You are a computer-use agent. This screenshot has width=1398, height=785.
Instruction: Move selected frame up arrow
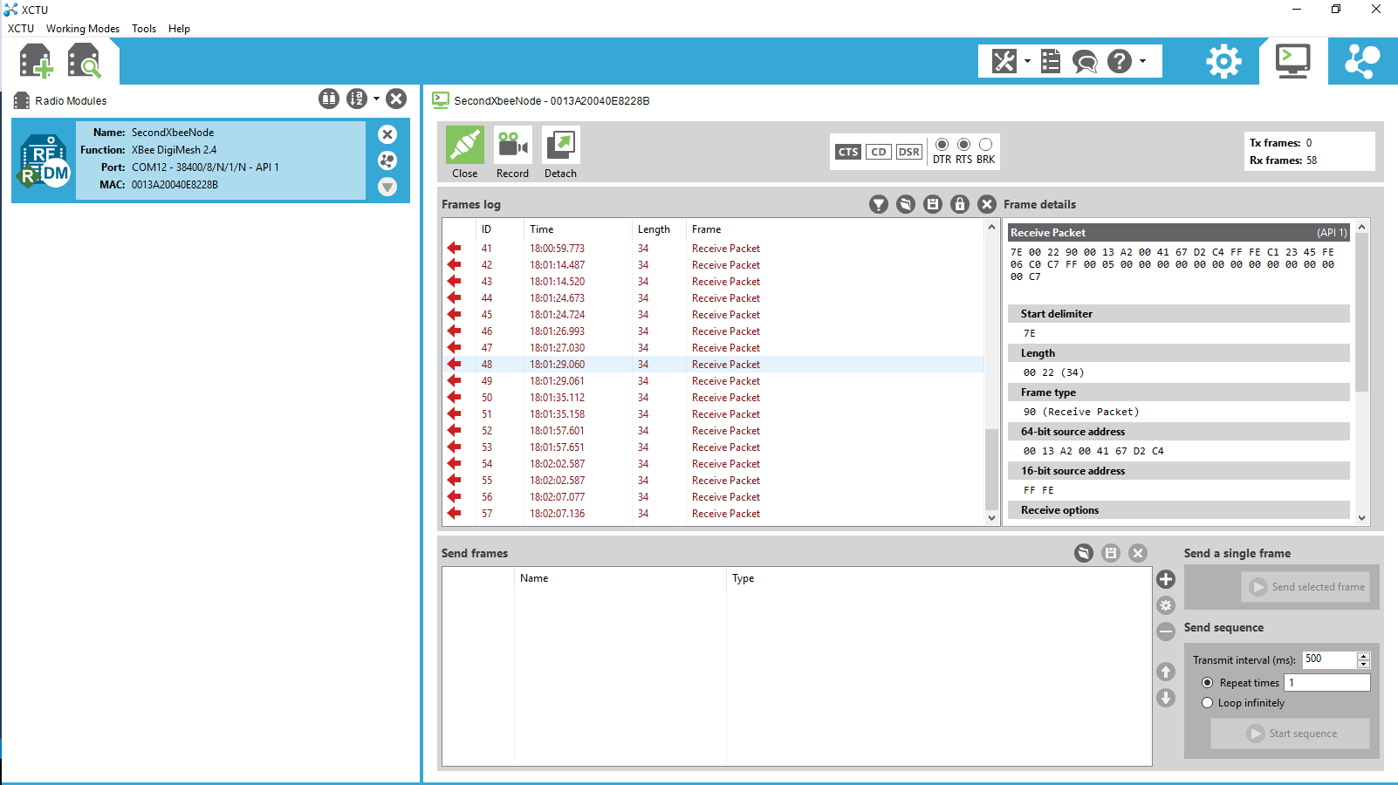[x=1166, y=672]
